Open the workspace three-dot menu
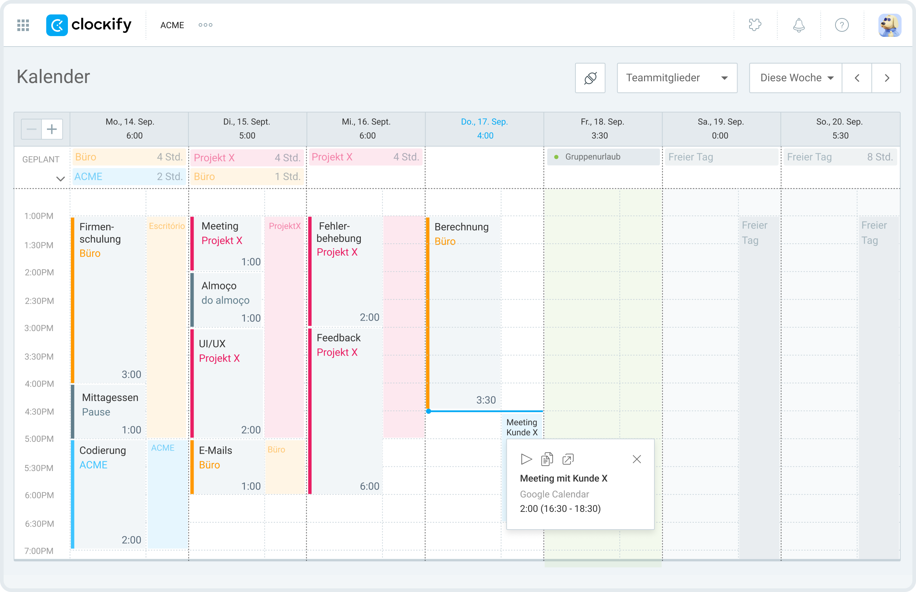The height and width of the screenshot is (592, 916). (205, 25)
